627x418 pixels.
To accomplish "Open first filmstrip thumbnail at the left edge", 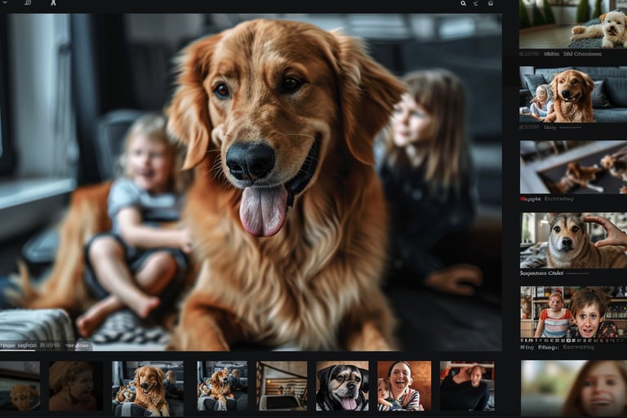I will pos(20,385).
